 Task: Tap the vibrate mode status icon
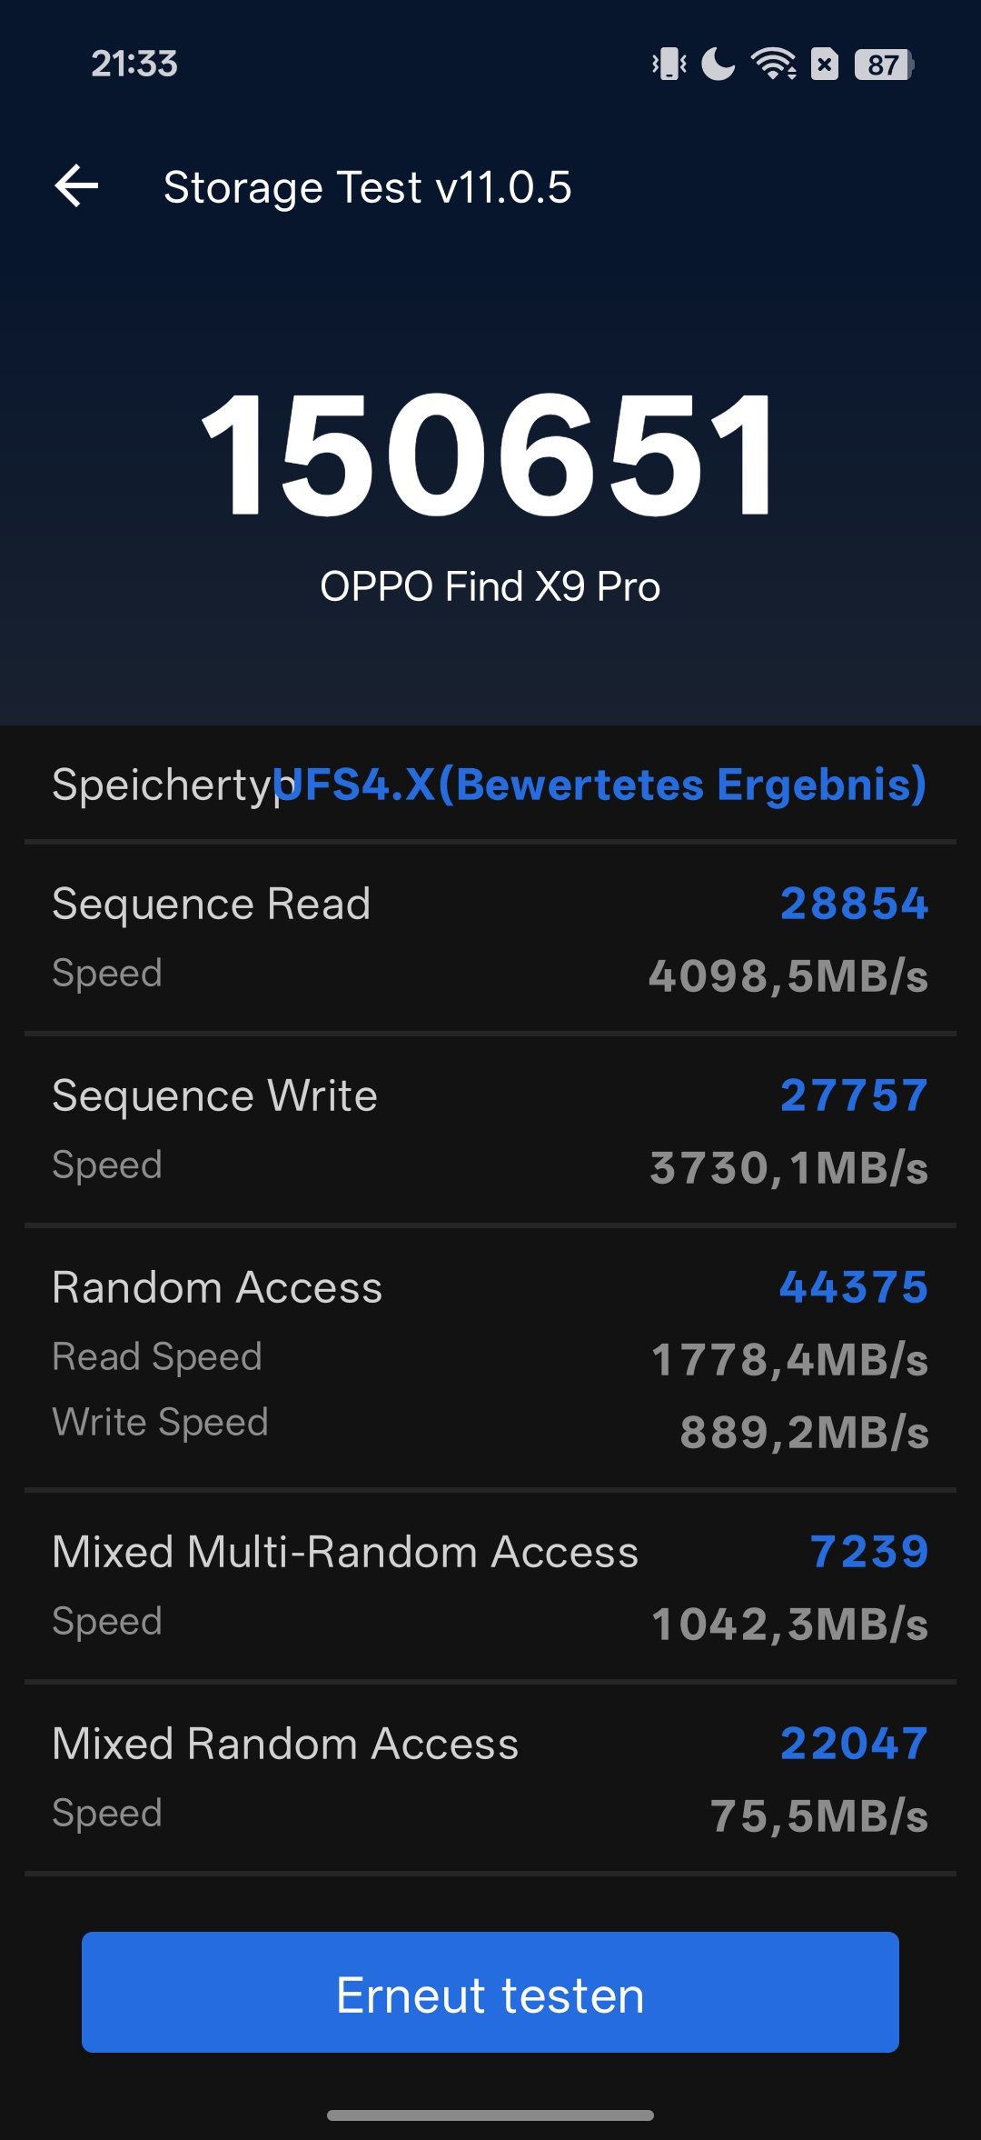click(669, 64)
